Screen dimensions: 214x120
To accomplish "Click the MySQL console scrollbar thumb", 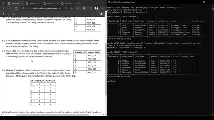I will (x=213, y=9).
